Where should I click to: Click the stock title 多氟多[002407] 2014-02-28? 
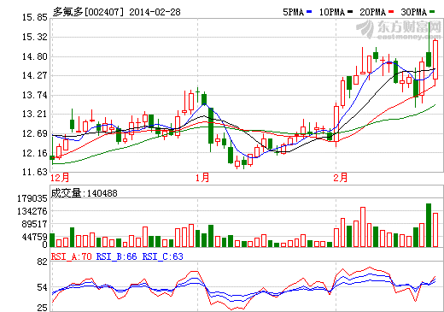click(x=117, y=12)
